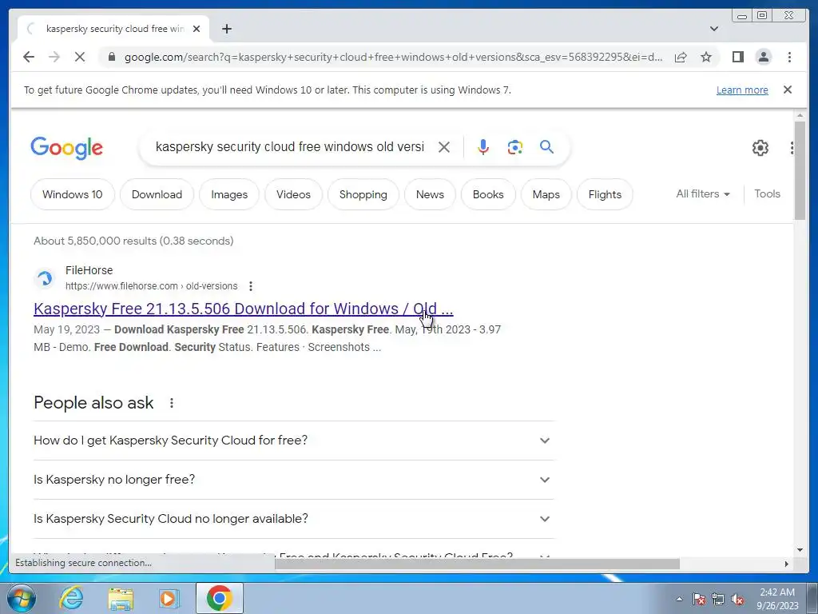Image resolution: width=818 pixels, height=614 pixels.
Task: Switch to Videos results
Action: click(x=293, y=194)
